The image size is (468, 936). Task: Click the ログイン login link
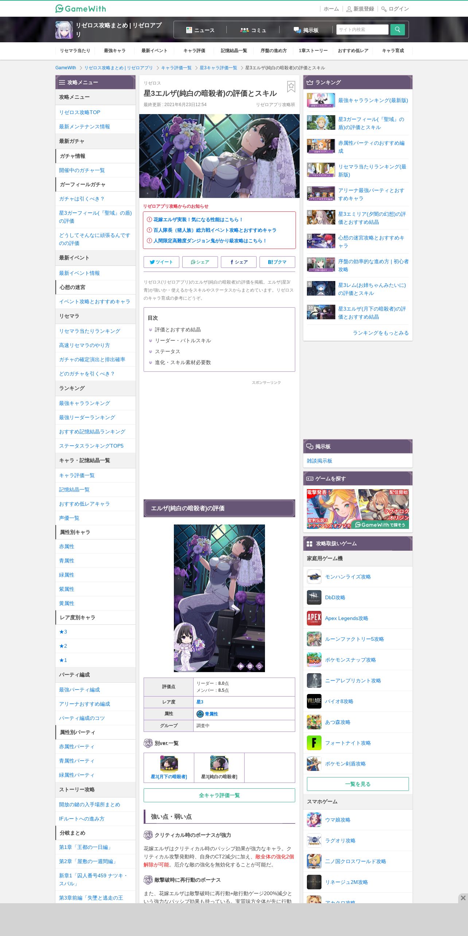395,9
